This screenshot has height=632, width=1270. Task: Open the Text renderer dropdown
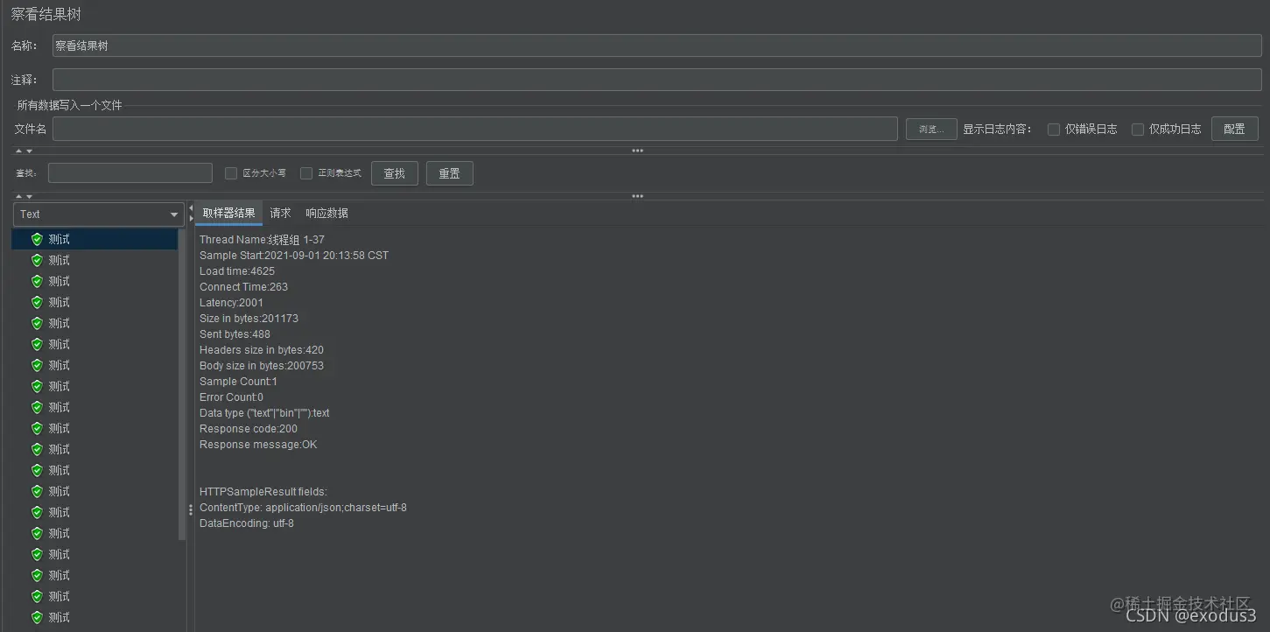click(x=98, y=214)
